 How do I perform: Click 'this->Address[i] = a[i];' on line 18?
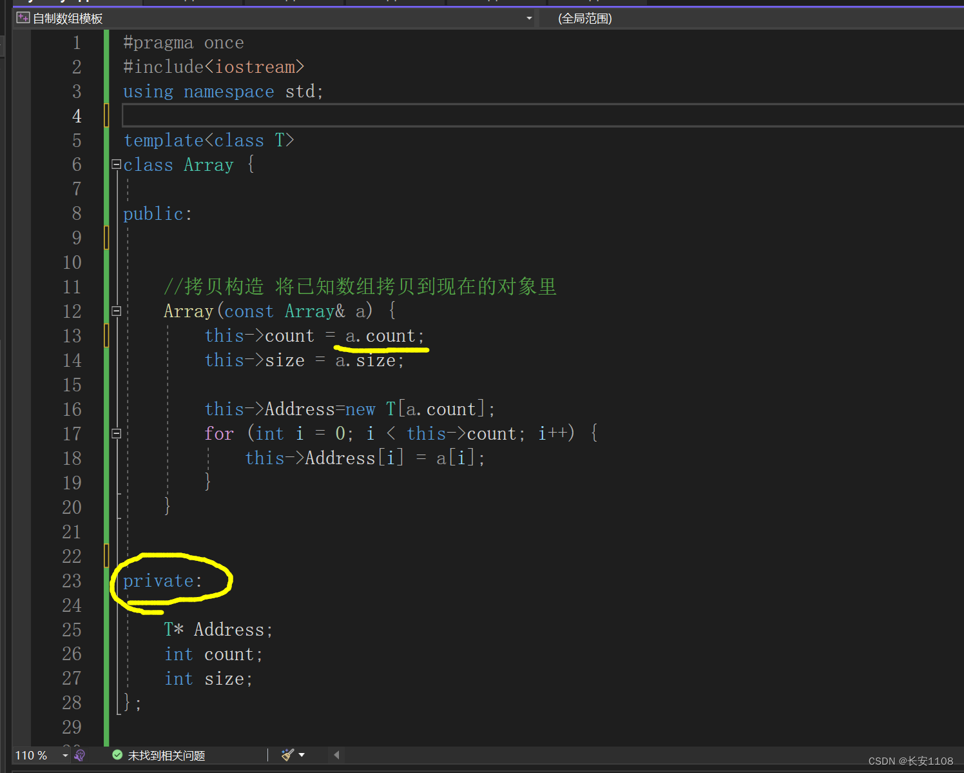pos(365,458)
